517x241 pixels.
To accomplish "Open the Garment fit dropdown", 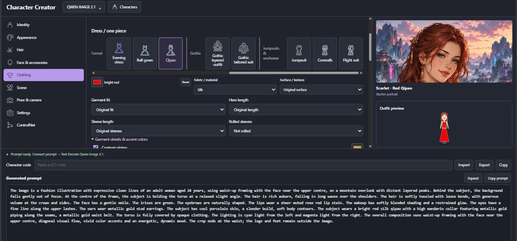I will [x=158, y=110].
